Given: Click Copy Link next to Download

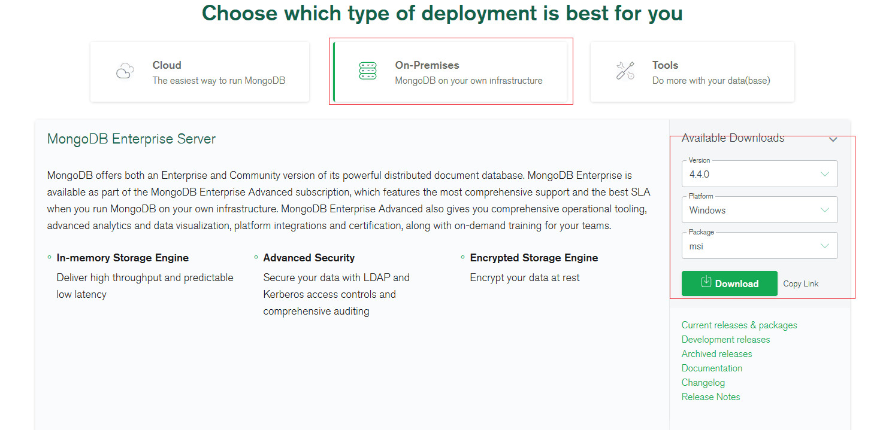Looking at the screenshot, I should tap(801, 283).
